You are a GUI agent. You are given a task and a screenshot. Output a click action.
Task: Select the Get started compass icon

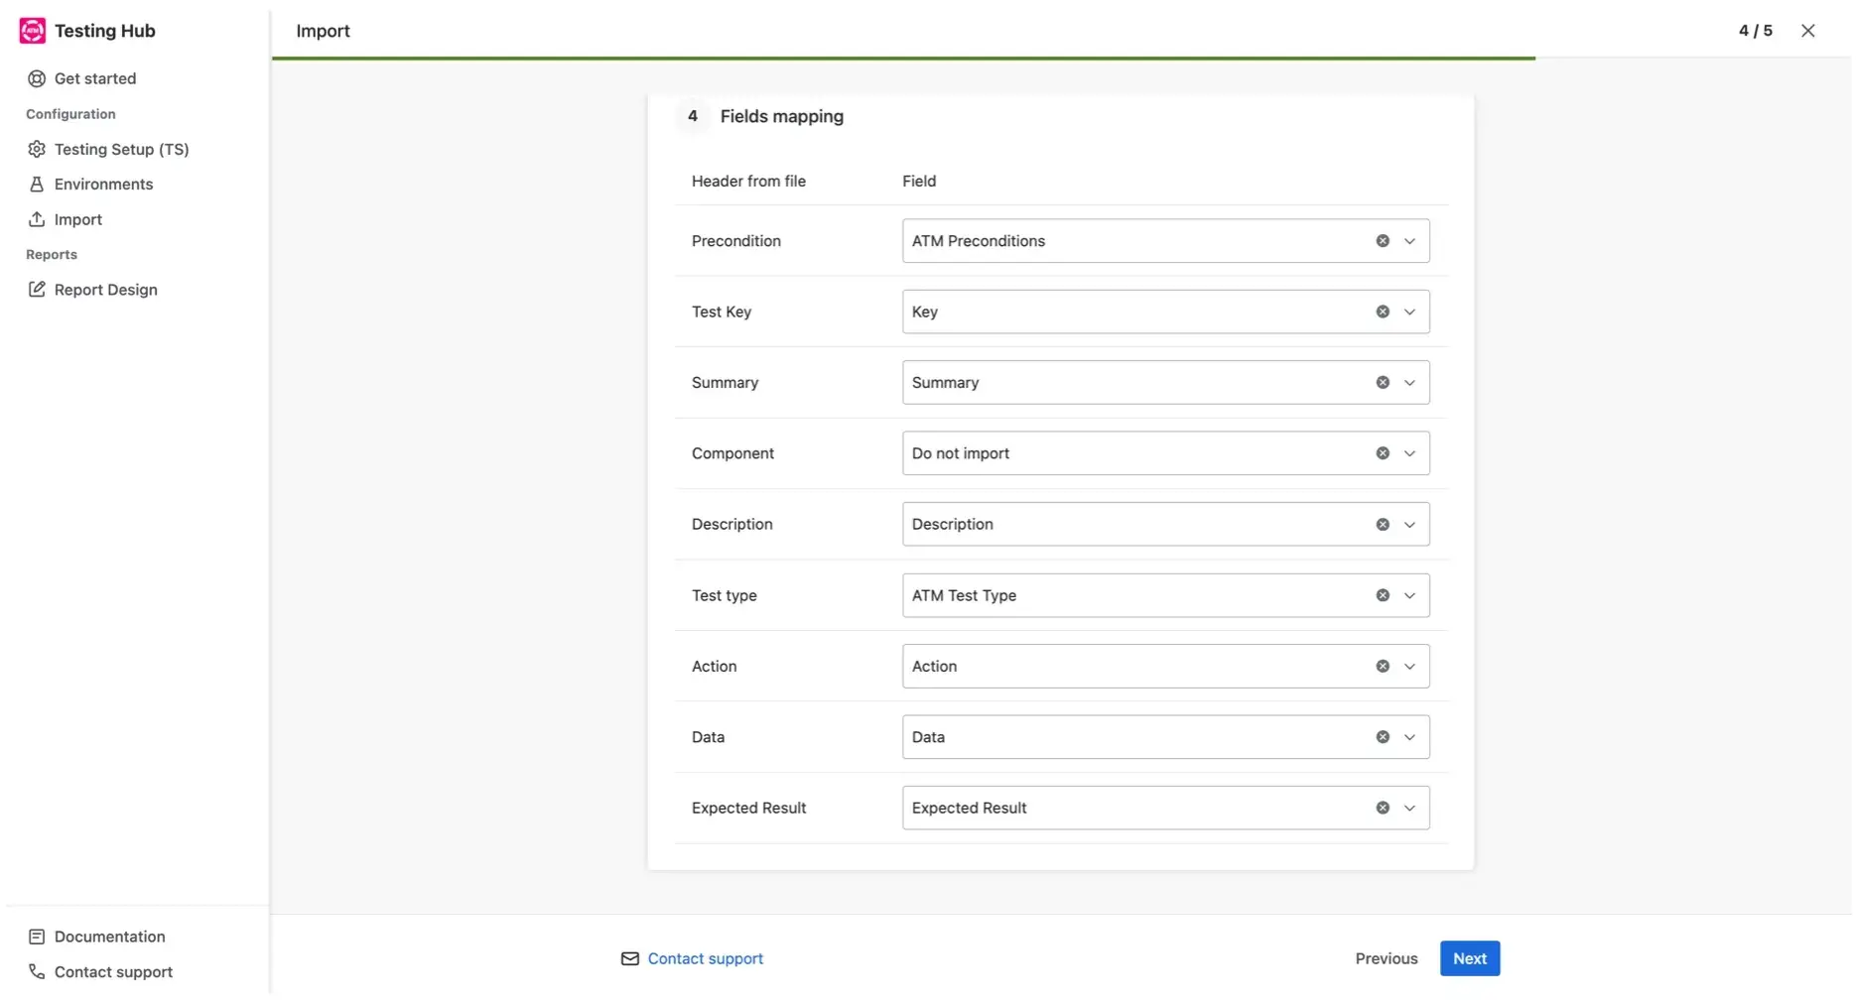pos(36,78)
